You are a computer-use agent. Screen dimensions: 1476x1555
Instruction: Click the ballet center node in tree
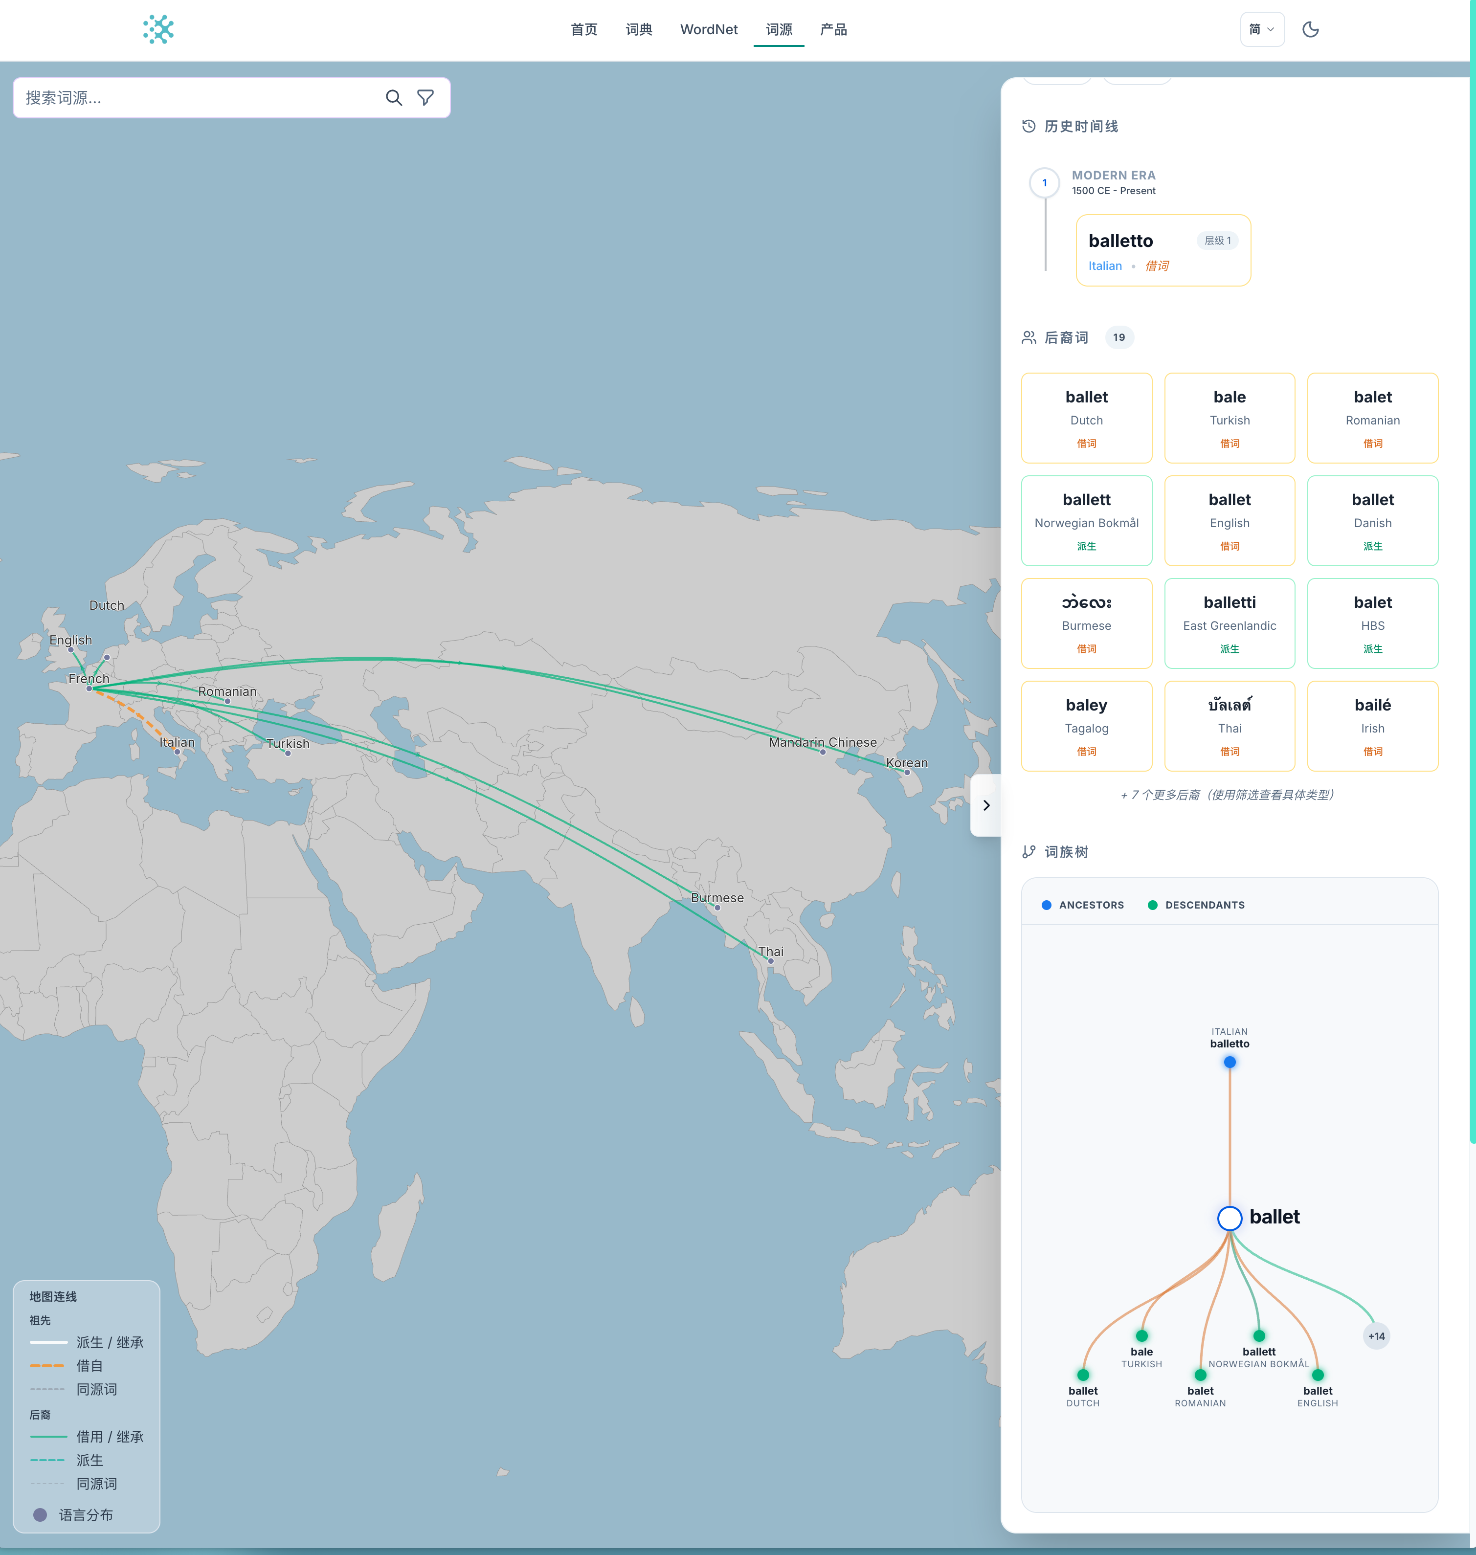point(1229,1219)
